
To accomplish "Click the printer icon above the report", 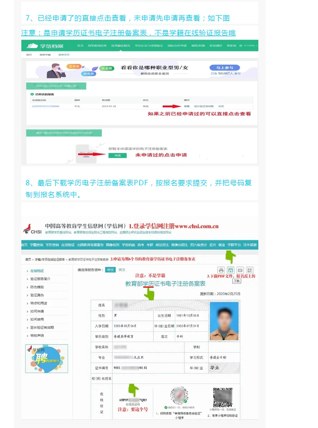I will [x=221, y=271].
